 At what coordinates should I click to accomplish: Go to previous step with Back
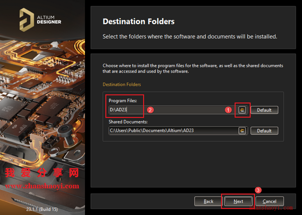click(x=208, y=201)
